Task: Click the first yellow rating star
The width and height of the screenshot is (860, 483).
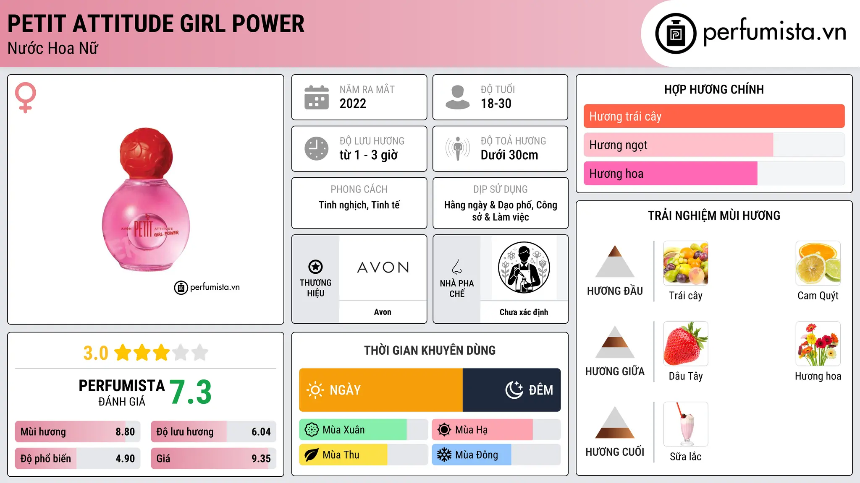Action: [123, 353]
